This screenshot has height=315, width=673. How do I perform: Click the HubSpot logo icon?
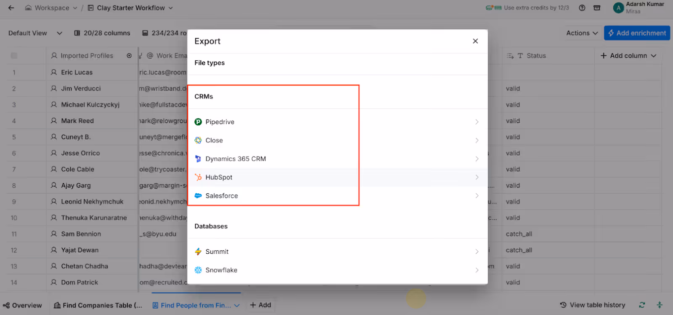198,177
